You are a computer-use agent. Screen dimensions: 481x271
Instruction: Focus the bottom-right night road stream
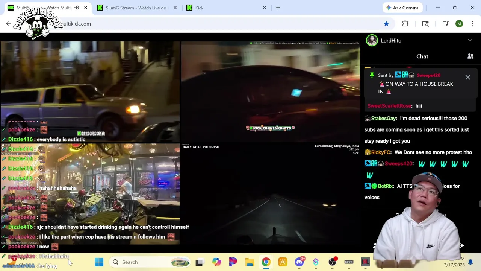[x=270, y=194]
